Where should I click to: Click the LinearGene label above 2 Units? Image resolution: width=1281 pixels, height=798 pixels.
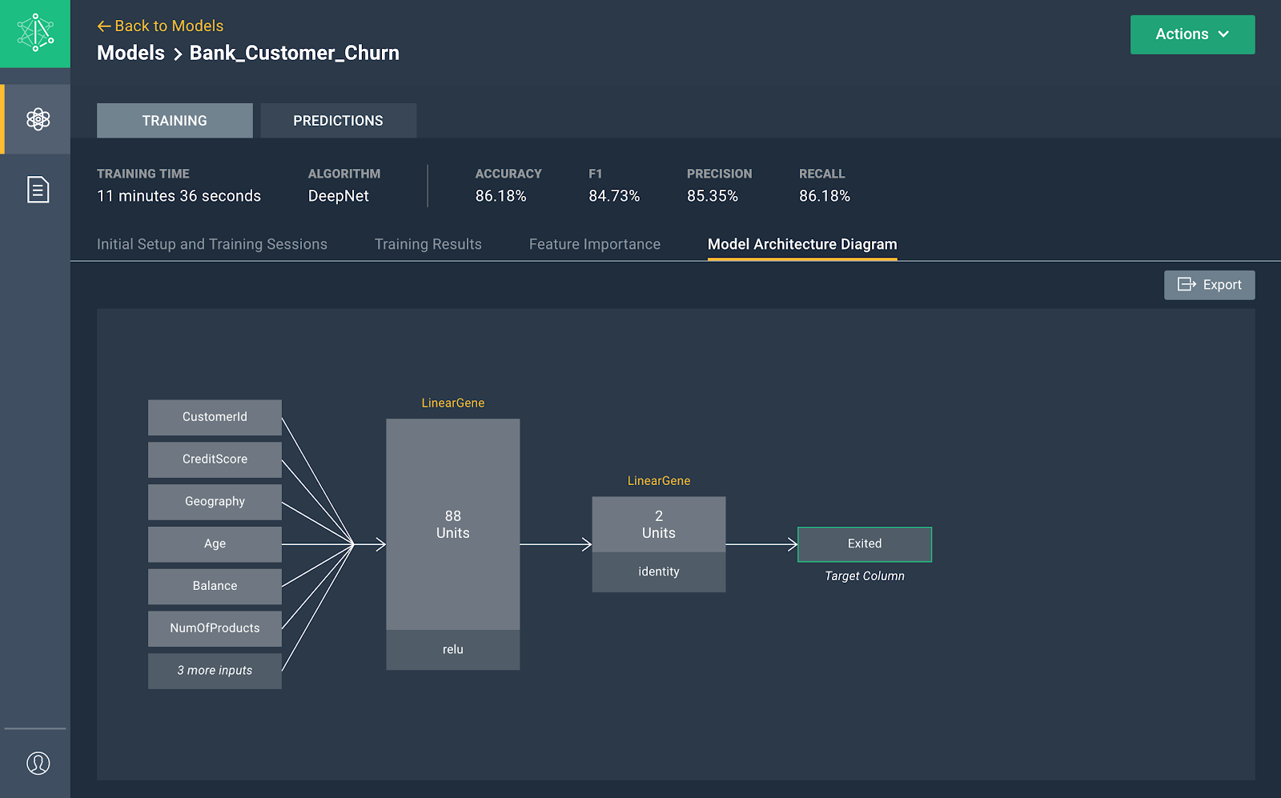pos(659,481)
